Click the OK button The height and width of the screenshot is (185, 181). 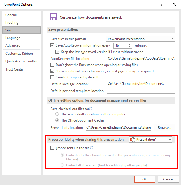pyautogui.click(x=145, y=179)
